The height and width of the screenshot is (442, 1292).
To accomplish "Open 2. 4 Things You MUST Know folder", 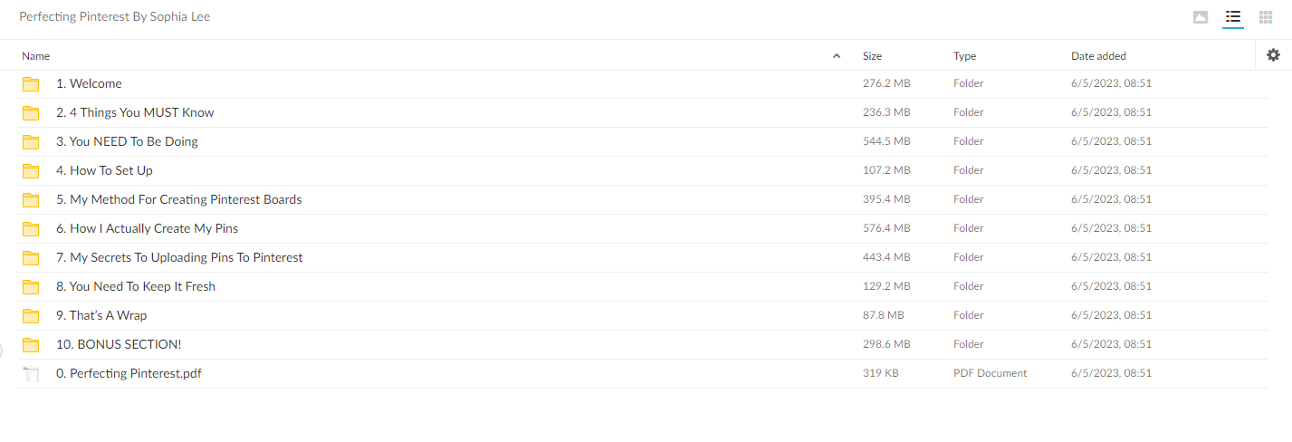I will pos(135,112).
